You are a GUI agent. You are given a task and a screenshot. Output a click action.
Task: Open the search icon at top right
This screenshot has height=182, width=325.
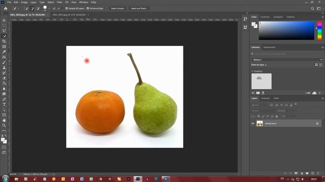[312, 9]
